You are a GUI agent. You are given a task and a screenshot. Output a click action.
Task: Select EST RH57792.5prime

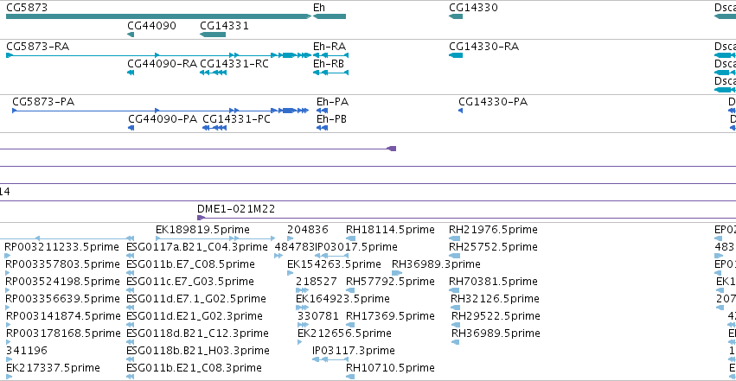390,282
